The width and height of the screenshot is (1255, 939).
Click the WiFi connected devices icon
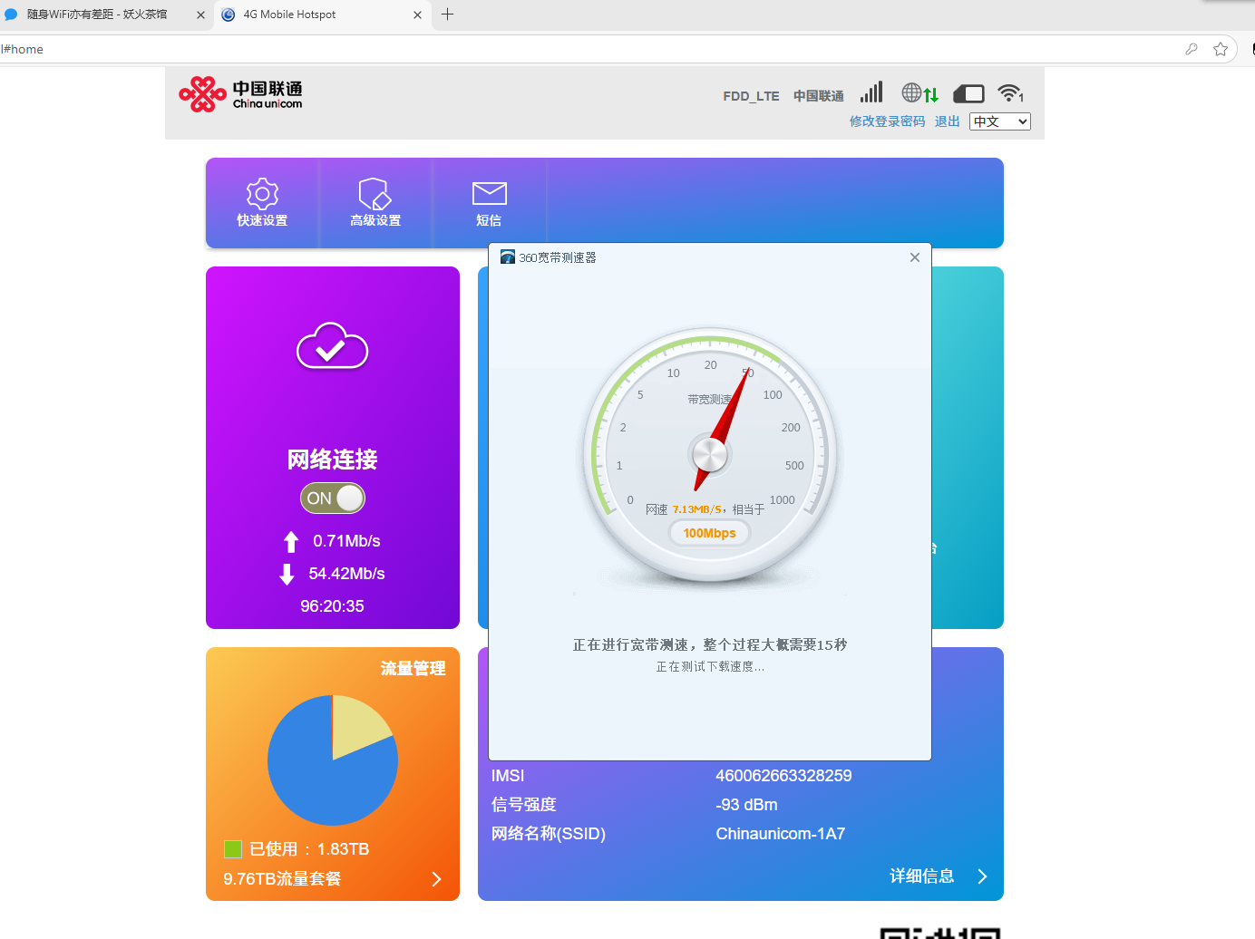tap(1010, 92)
